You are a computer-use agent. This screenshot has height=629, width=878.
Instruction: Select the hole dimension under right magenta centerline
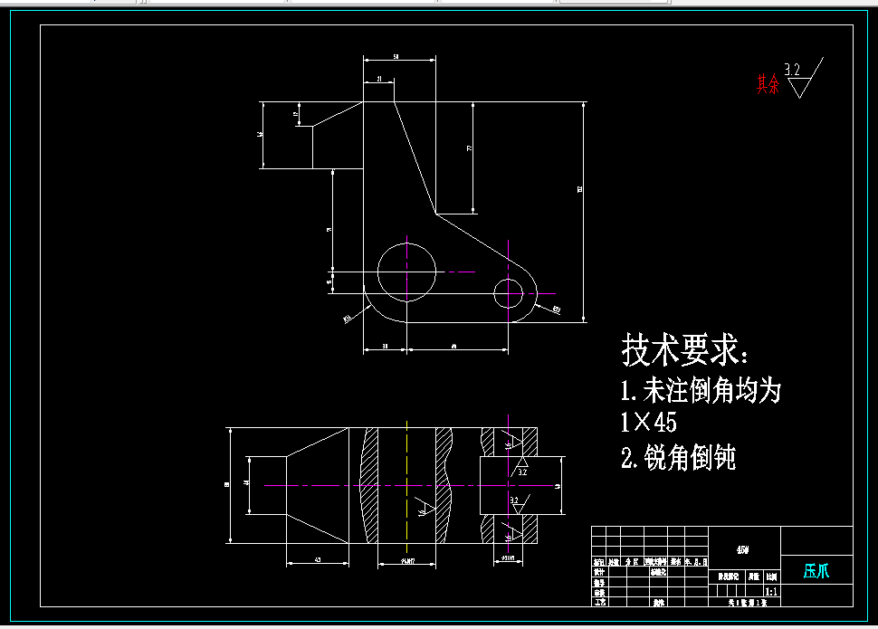[x=509, y=558]
